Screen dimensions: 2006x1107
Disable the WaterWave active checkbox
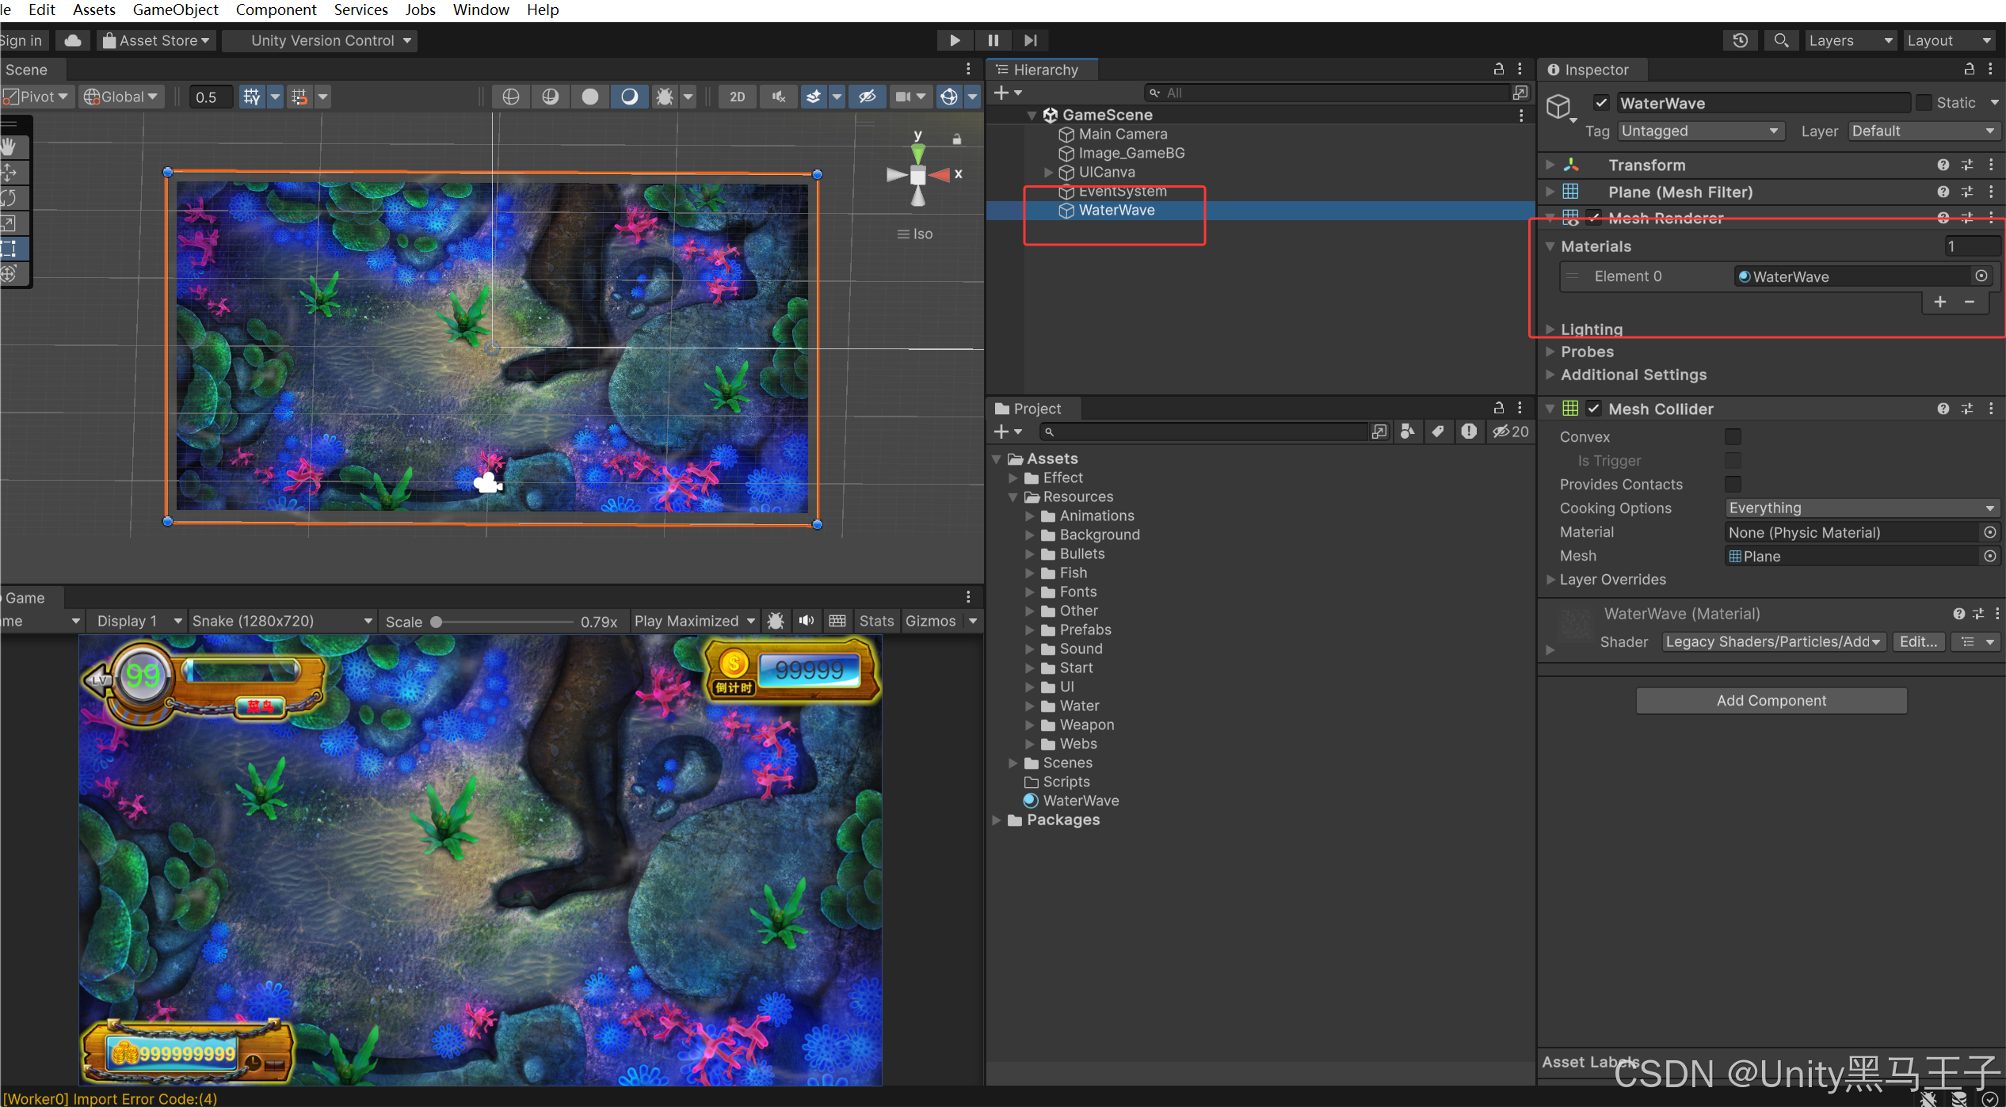pyautogui.click(x=1601, y=103)
